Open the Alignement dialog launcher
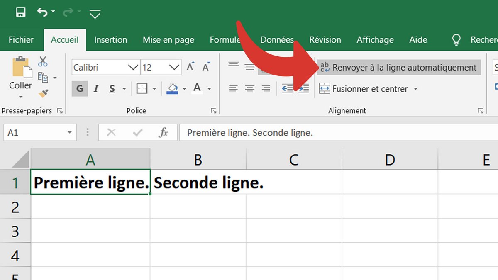498x280 pixels. pos(481,110)
